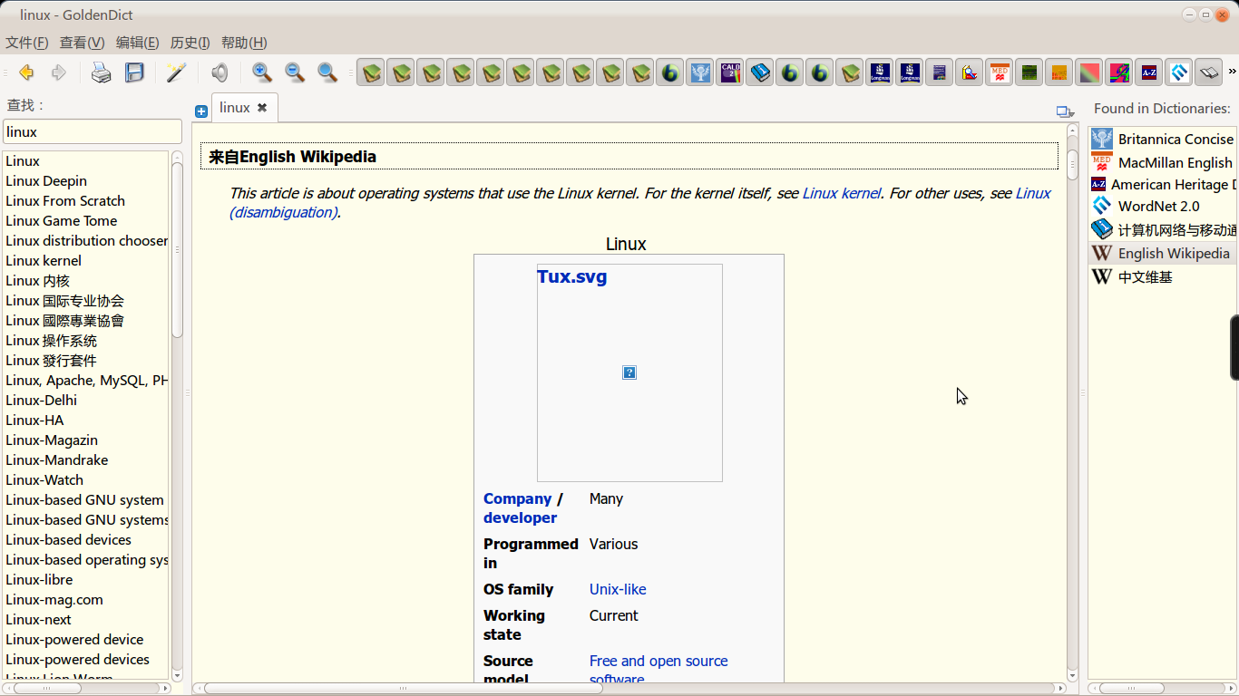
Task: Open the 查看(V) menu
Action: point(83,43)
